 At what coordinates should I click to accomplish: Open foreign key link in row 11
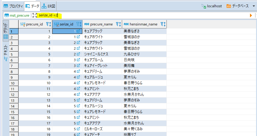pyautogui.click(x=78, y=88)
